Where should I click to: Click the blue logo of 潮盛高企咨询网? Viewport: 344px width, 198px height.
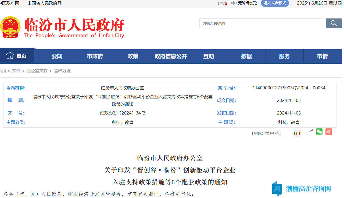[277, 189]
